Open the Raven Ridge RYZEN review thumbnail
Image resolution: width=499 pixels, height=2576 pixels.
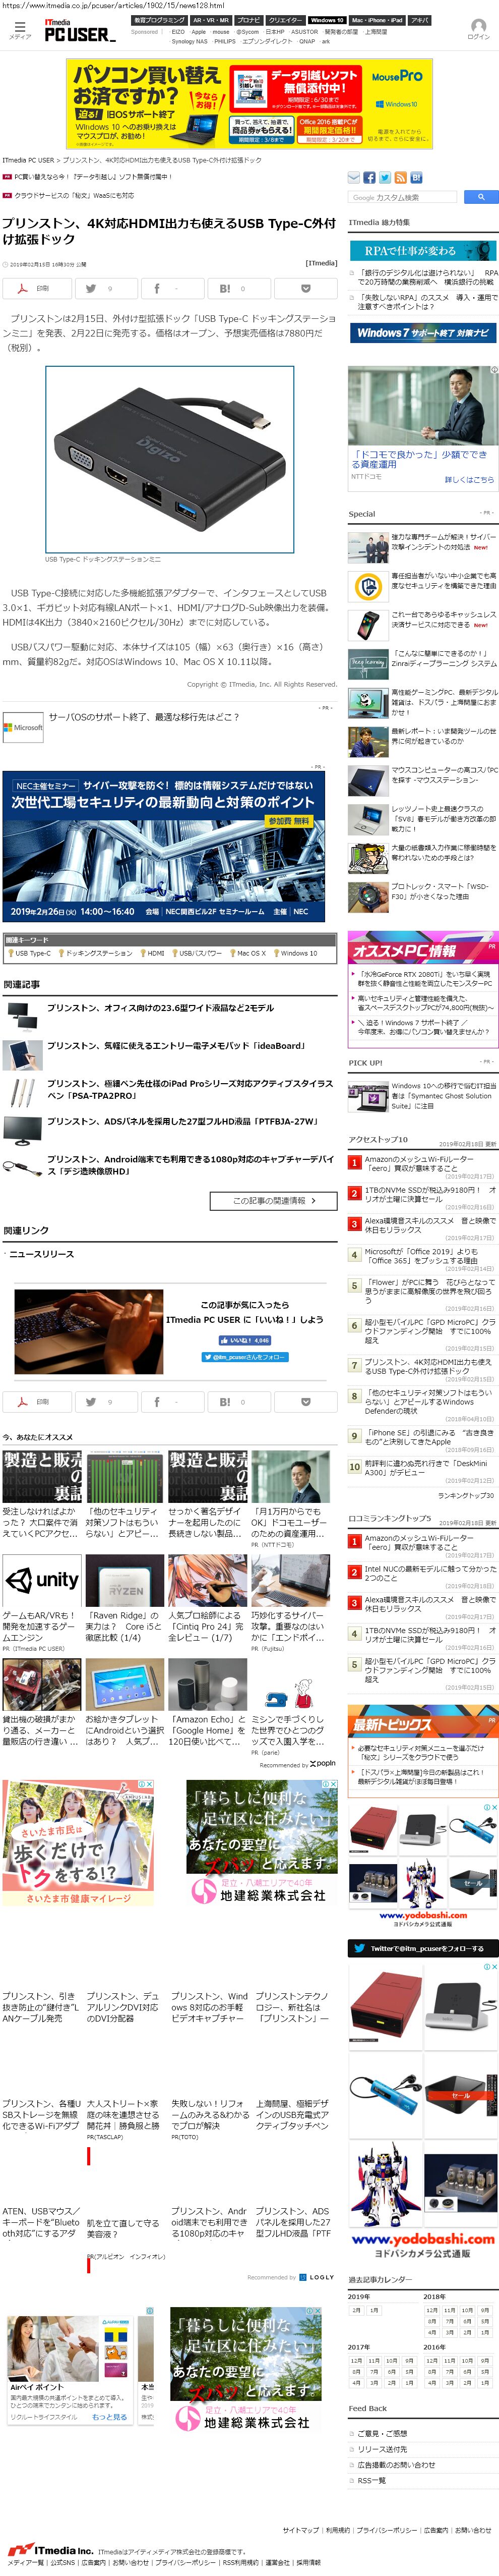(x=125, y=1580)
